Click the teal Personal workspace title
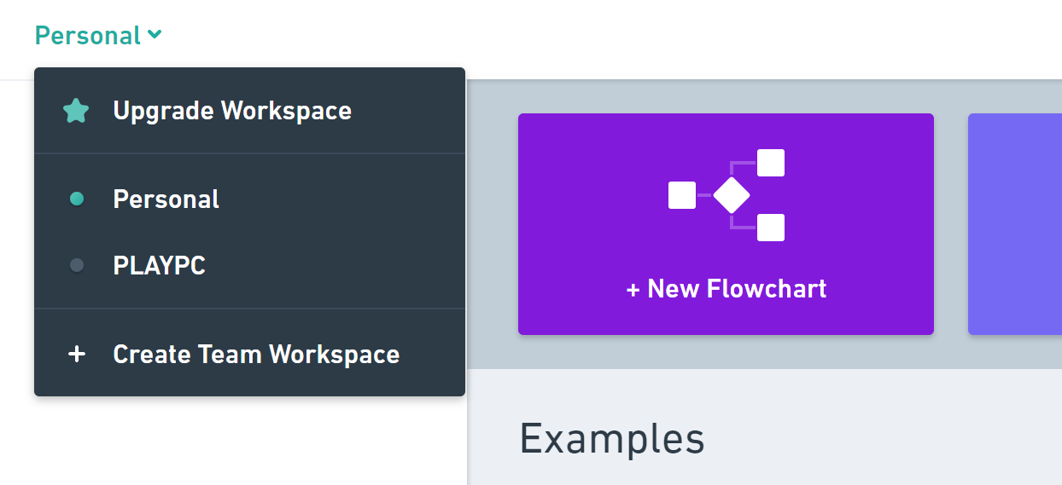Viewport: 1062px width, 485px height. coord(87,36)
